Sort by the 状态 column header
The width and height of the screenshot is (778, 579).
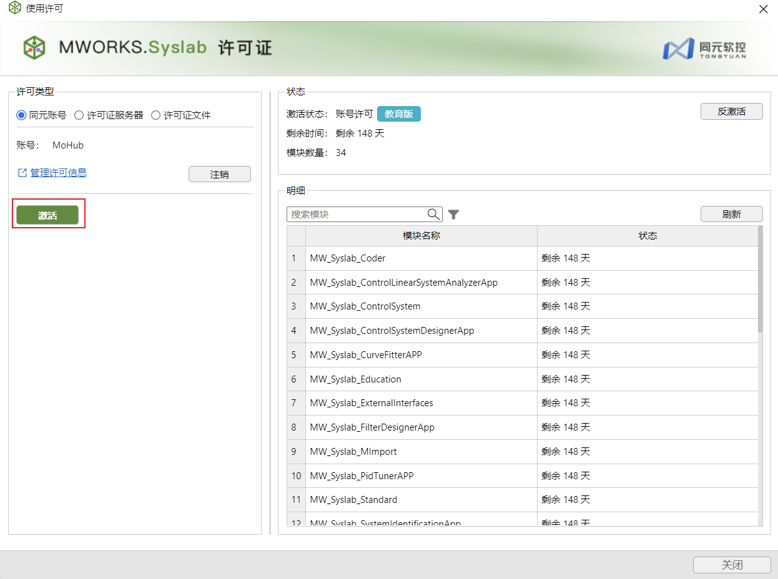pos(648,236)
